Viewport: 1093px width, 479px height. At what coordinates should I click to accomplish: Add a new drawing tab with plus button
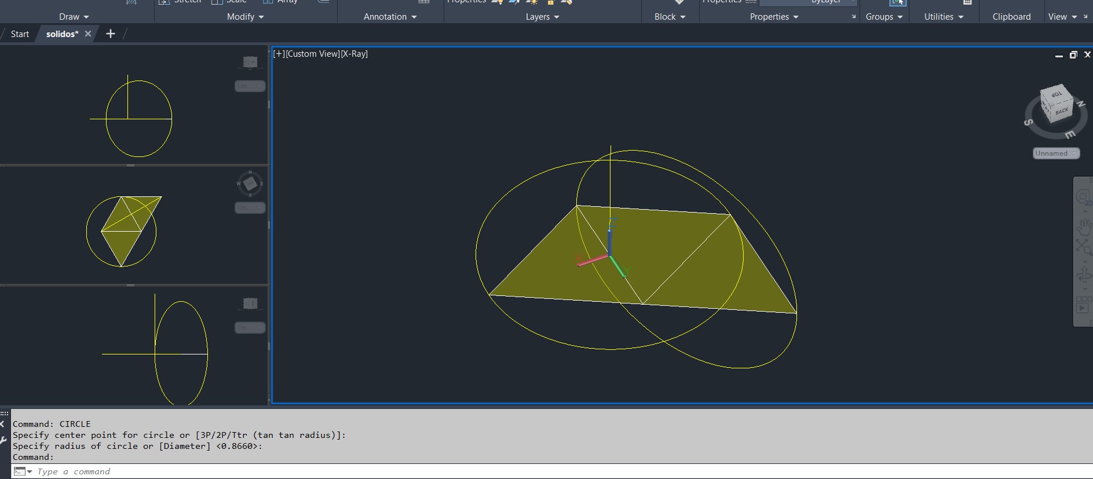coord(111,34)
